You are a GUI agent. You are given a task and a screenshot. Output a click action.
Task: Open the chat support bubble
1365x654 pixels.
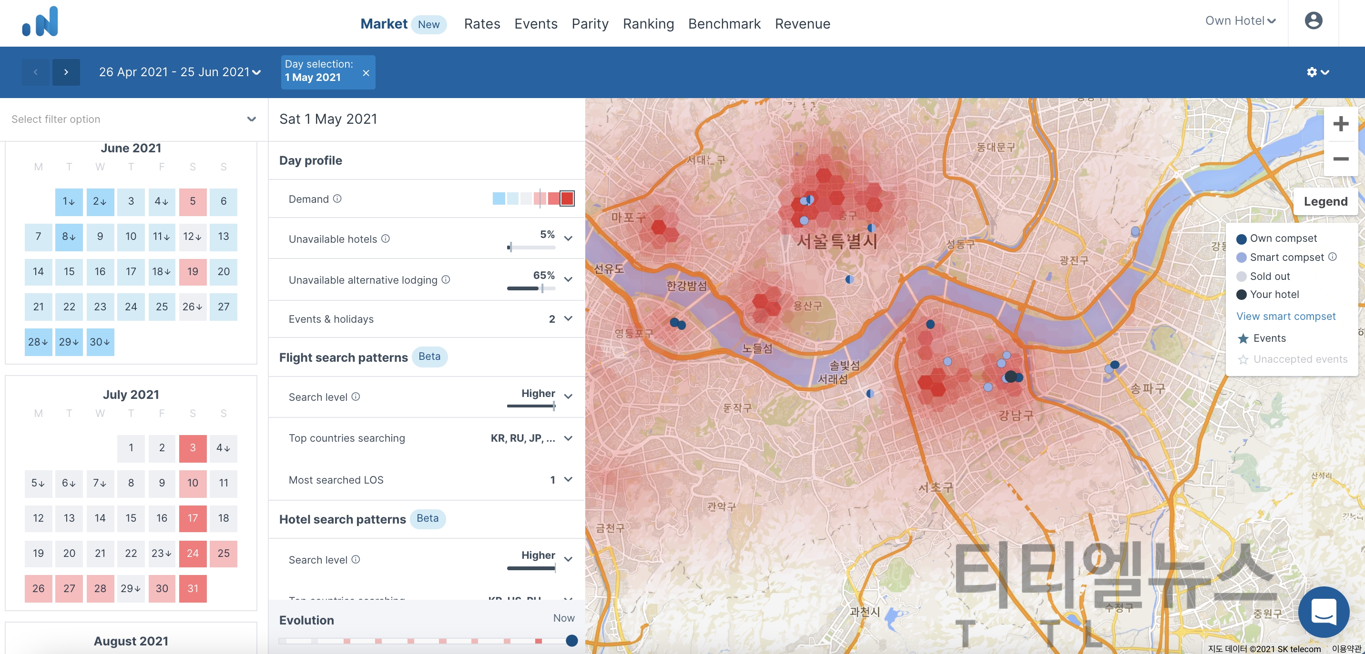tap(1324, 612)
